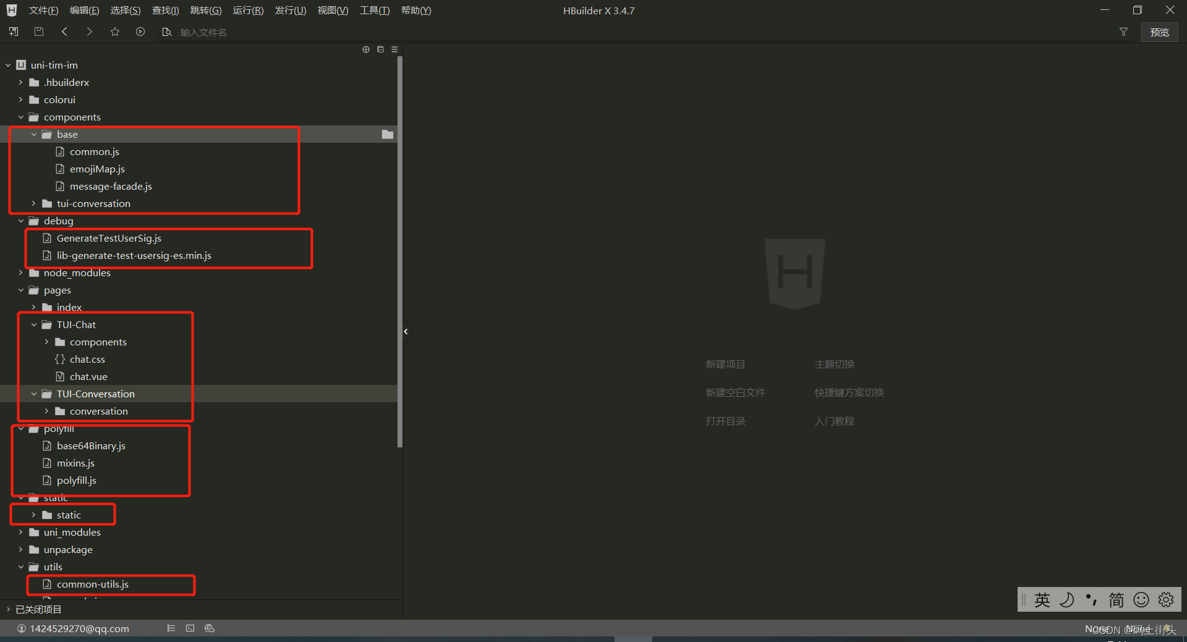Go forward with the right arrow icon
This screenshot has width=1187, height=642.
point(90,32)
